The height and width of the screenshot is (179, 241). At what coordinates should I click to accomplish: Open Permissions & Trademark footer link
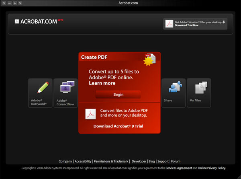(x=111, y=161)
